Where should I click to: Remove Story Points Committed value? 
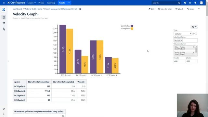tap(194, 47)
